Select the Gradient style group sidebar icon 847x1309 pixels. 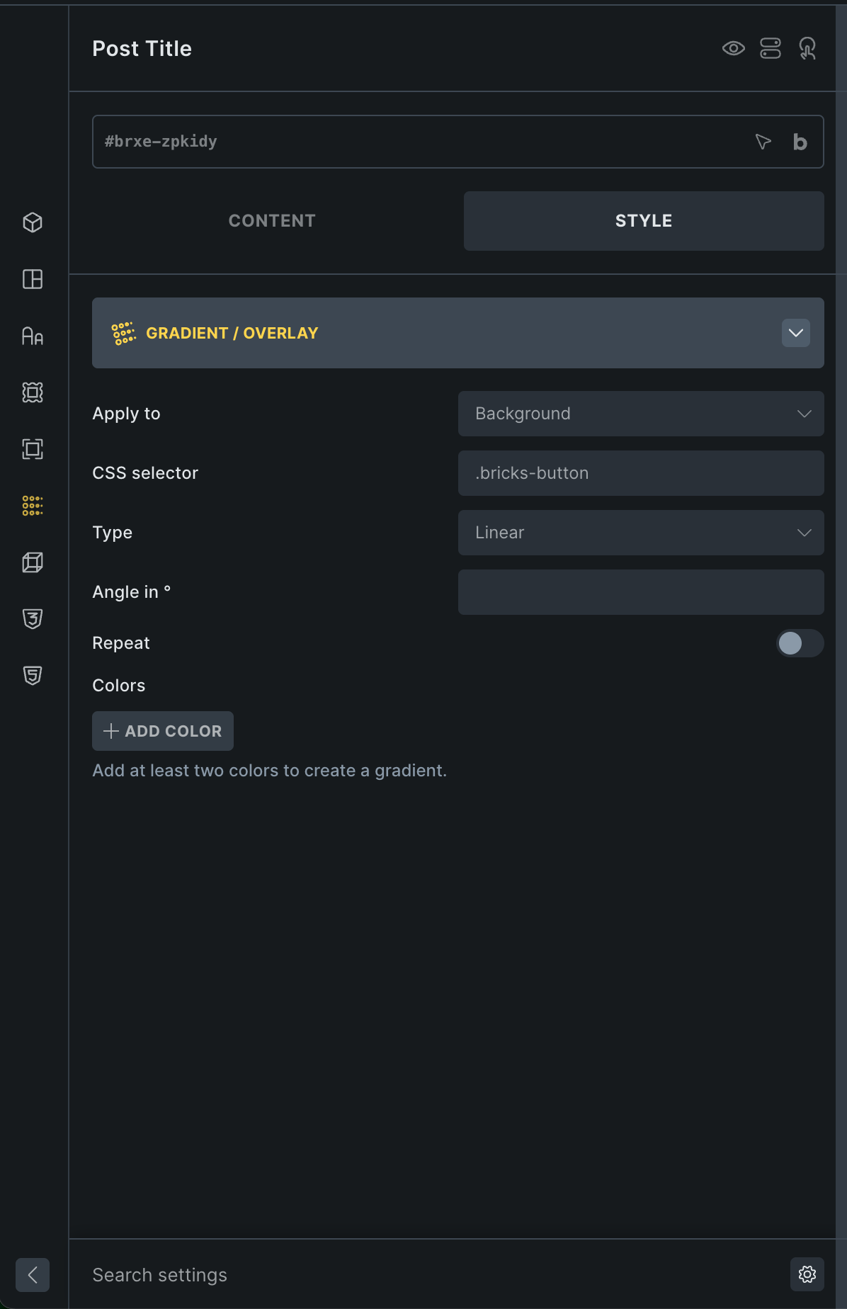33,506
